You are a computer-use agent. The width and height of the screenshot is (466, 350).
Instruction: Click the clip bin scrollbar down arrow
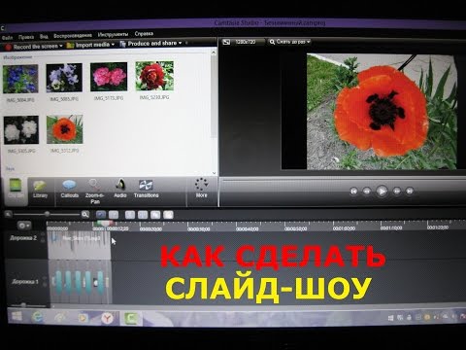tap(214, 173)
